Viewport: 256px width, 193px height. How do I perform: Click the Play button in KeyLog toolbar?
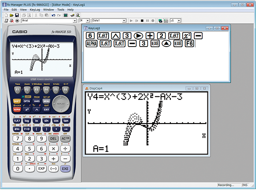(x=131, y=21)
